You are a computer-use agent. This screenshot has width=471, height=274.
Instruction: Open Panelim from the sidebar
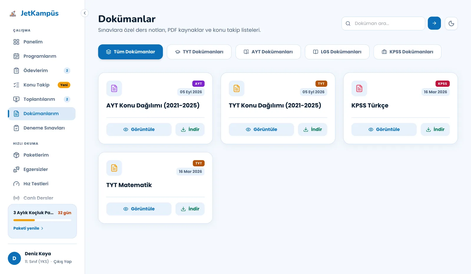point(42,42)
